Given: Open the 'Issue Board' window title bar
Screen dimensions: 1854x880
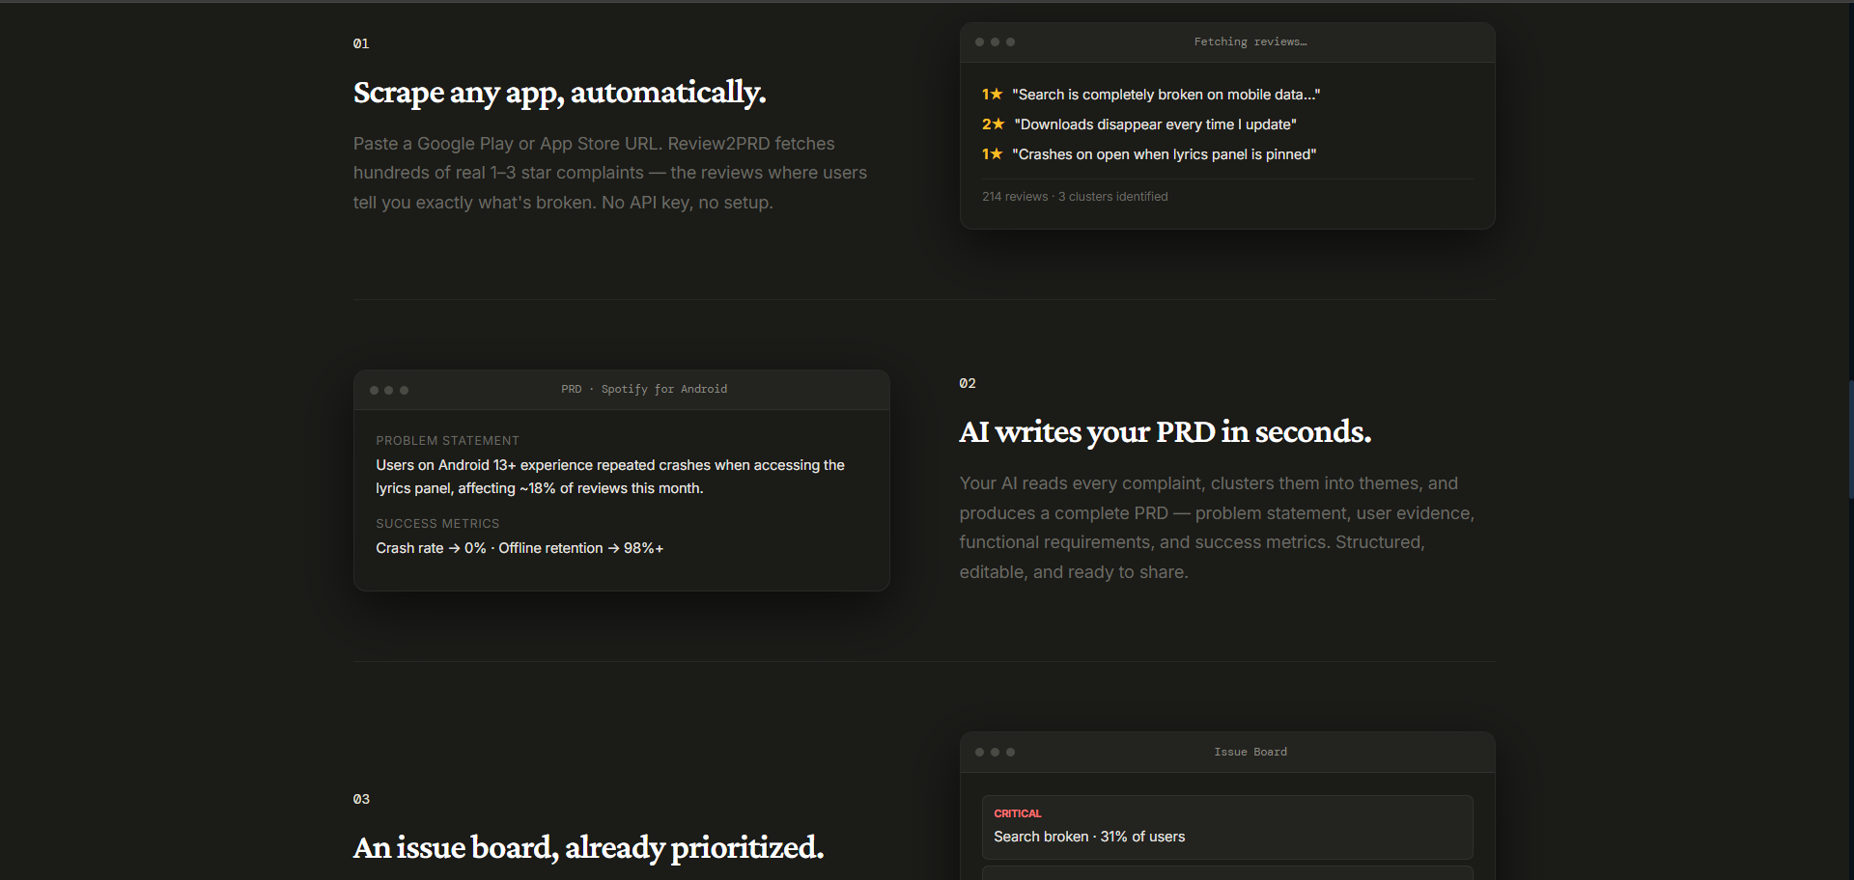Looking at the screenshot, I should [1250, 752].
